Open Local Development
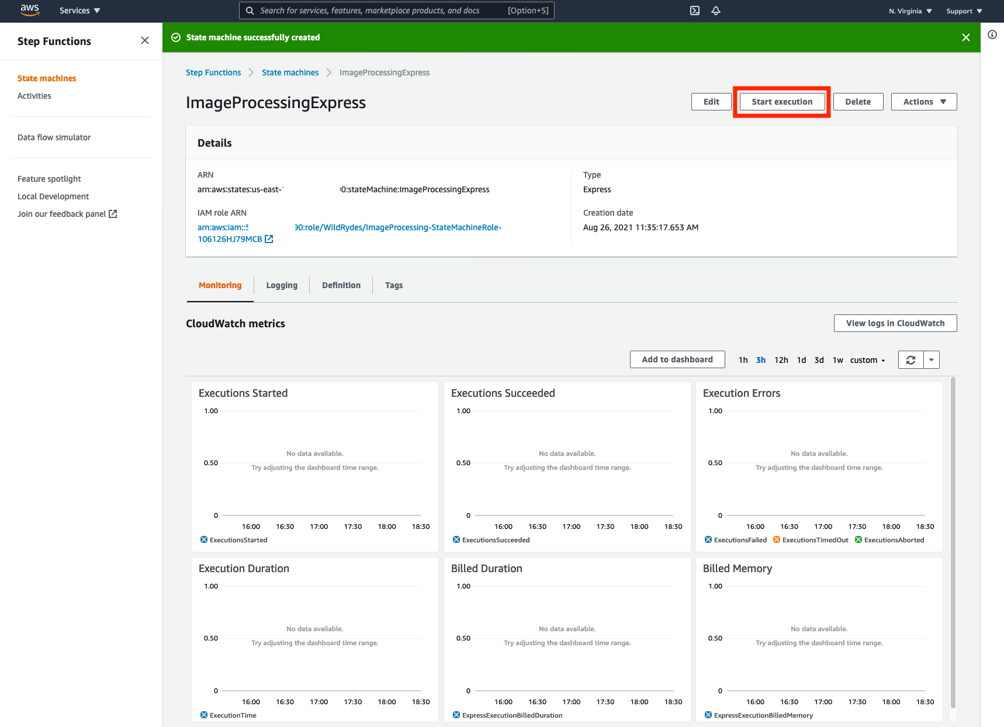The height and width of the screenshot is (727, 1004). point(53,196)
